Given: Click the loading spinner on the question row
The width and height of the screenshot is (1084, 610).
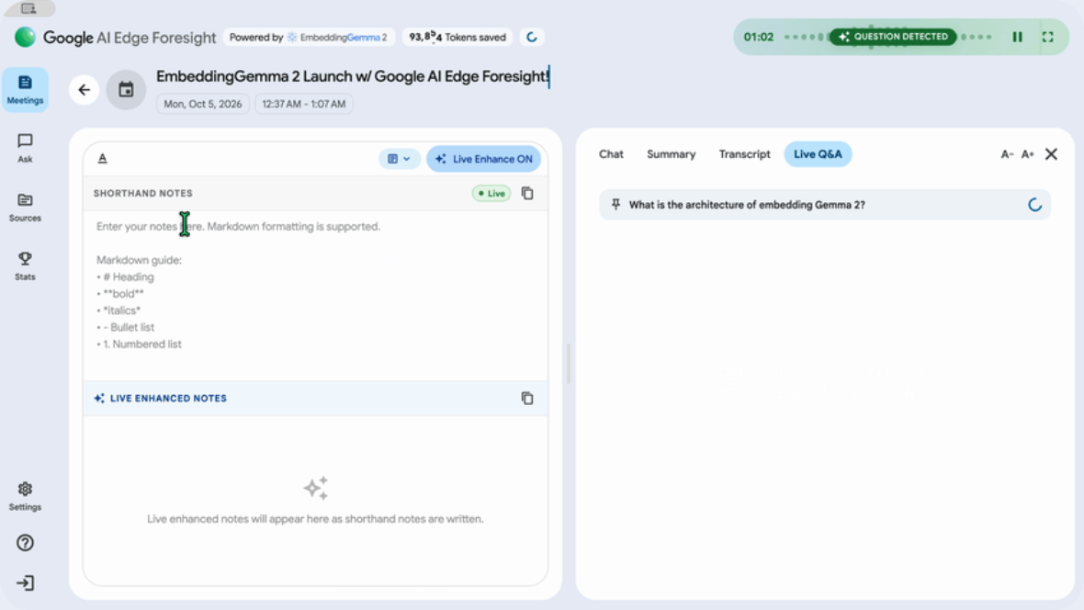Looking at the screenshot, I should coord(1034,205).
